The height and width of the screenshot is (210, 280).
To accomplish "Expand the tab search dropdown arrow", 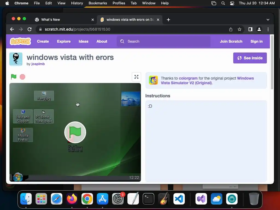I will point(268,20).
